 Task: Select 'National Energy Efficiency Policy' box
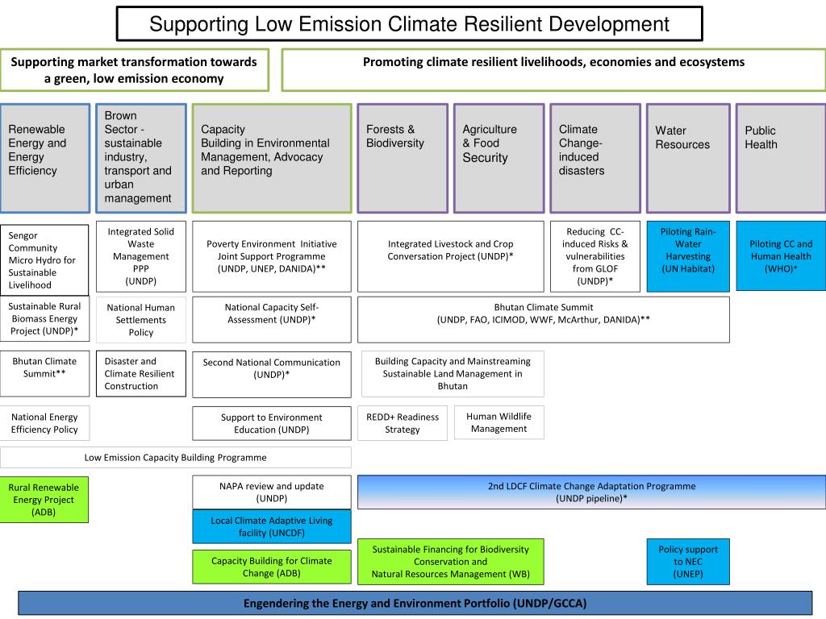click(45, 423)
